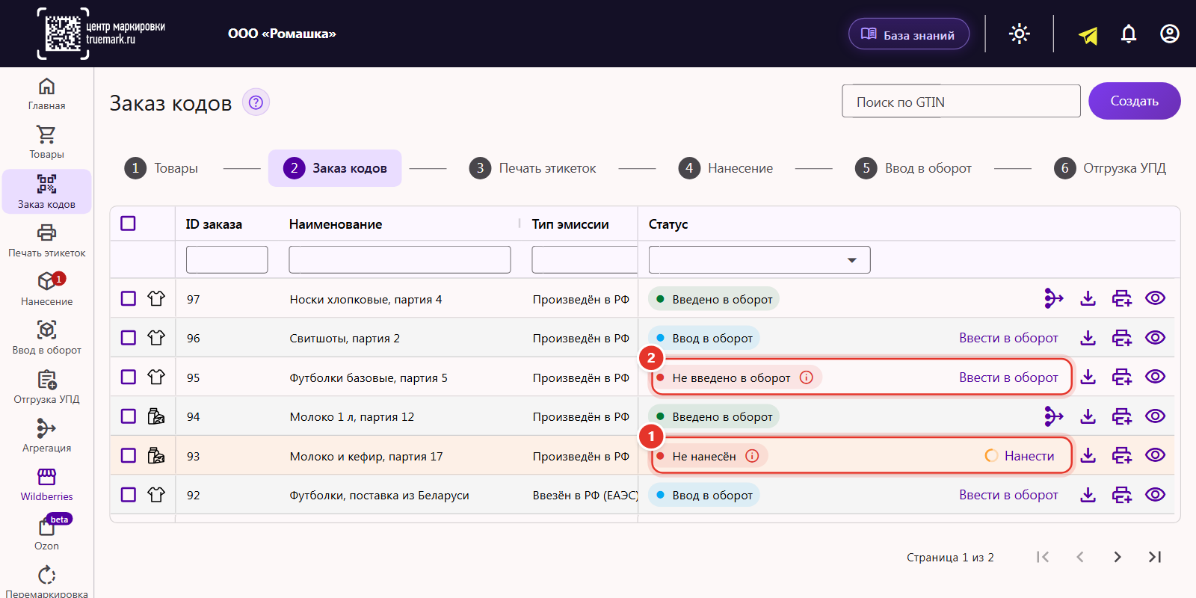Viewport: 1196px width, 598px height.
Task: Click the Поиск по GTIN search field
Action: (x=961, y=101)
